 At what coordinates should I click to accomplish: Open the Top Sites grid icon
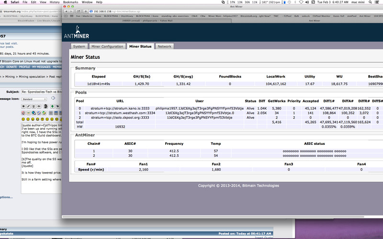click(71, 16)
